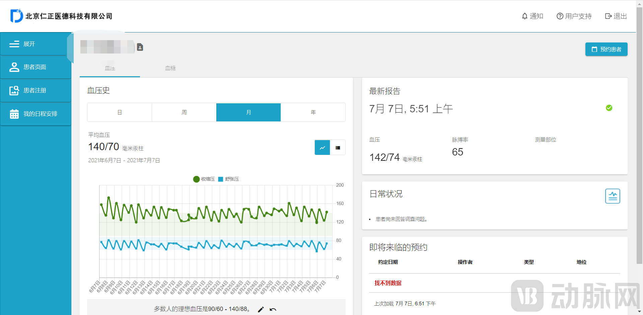Screen dimensions: 643x315
Task: Click green verified check icon
Action: point(609,108)
